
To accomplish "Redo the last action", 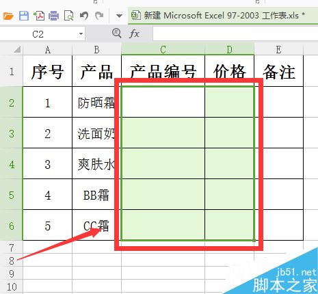I will (x=99, y=16).
